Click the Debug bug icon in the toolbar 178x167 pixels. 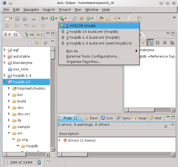[x=43, y=18]
